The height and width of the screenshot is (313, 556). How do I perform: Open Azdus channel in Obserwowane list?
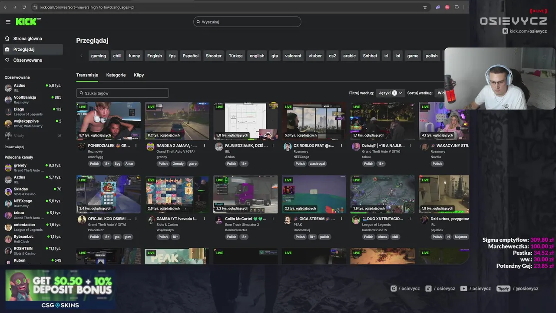click(33, 87)
